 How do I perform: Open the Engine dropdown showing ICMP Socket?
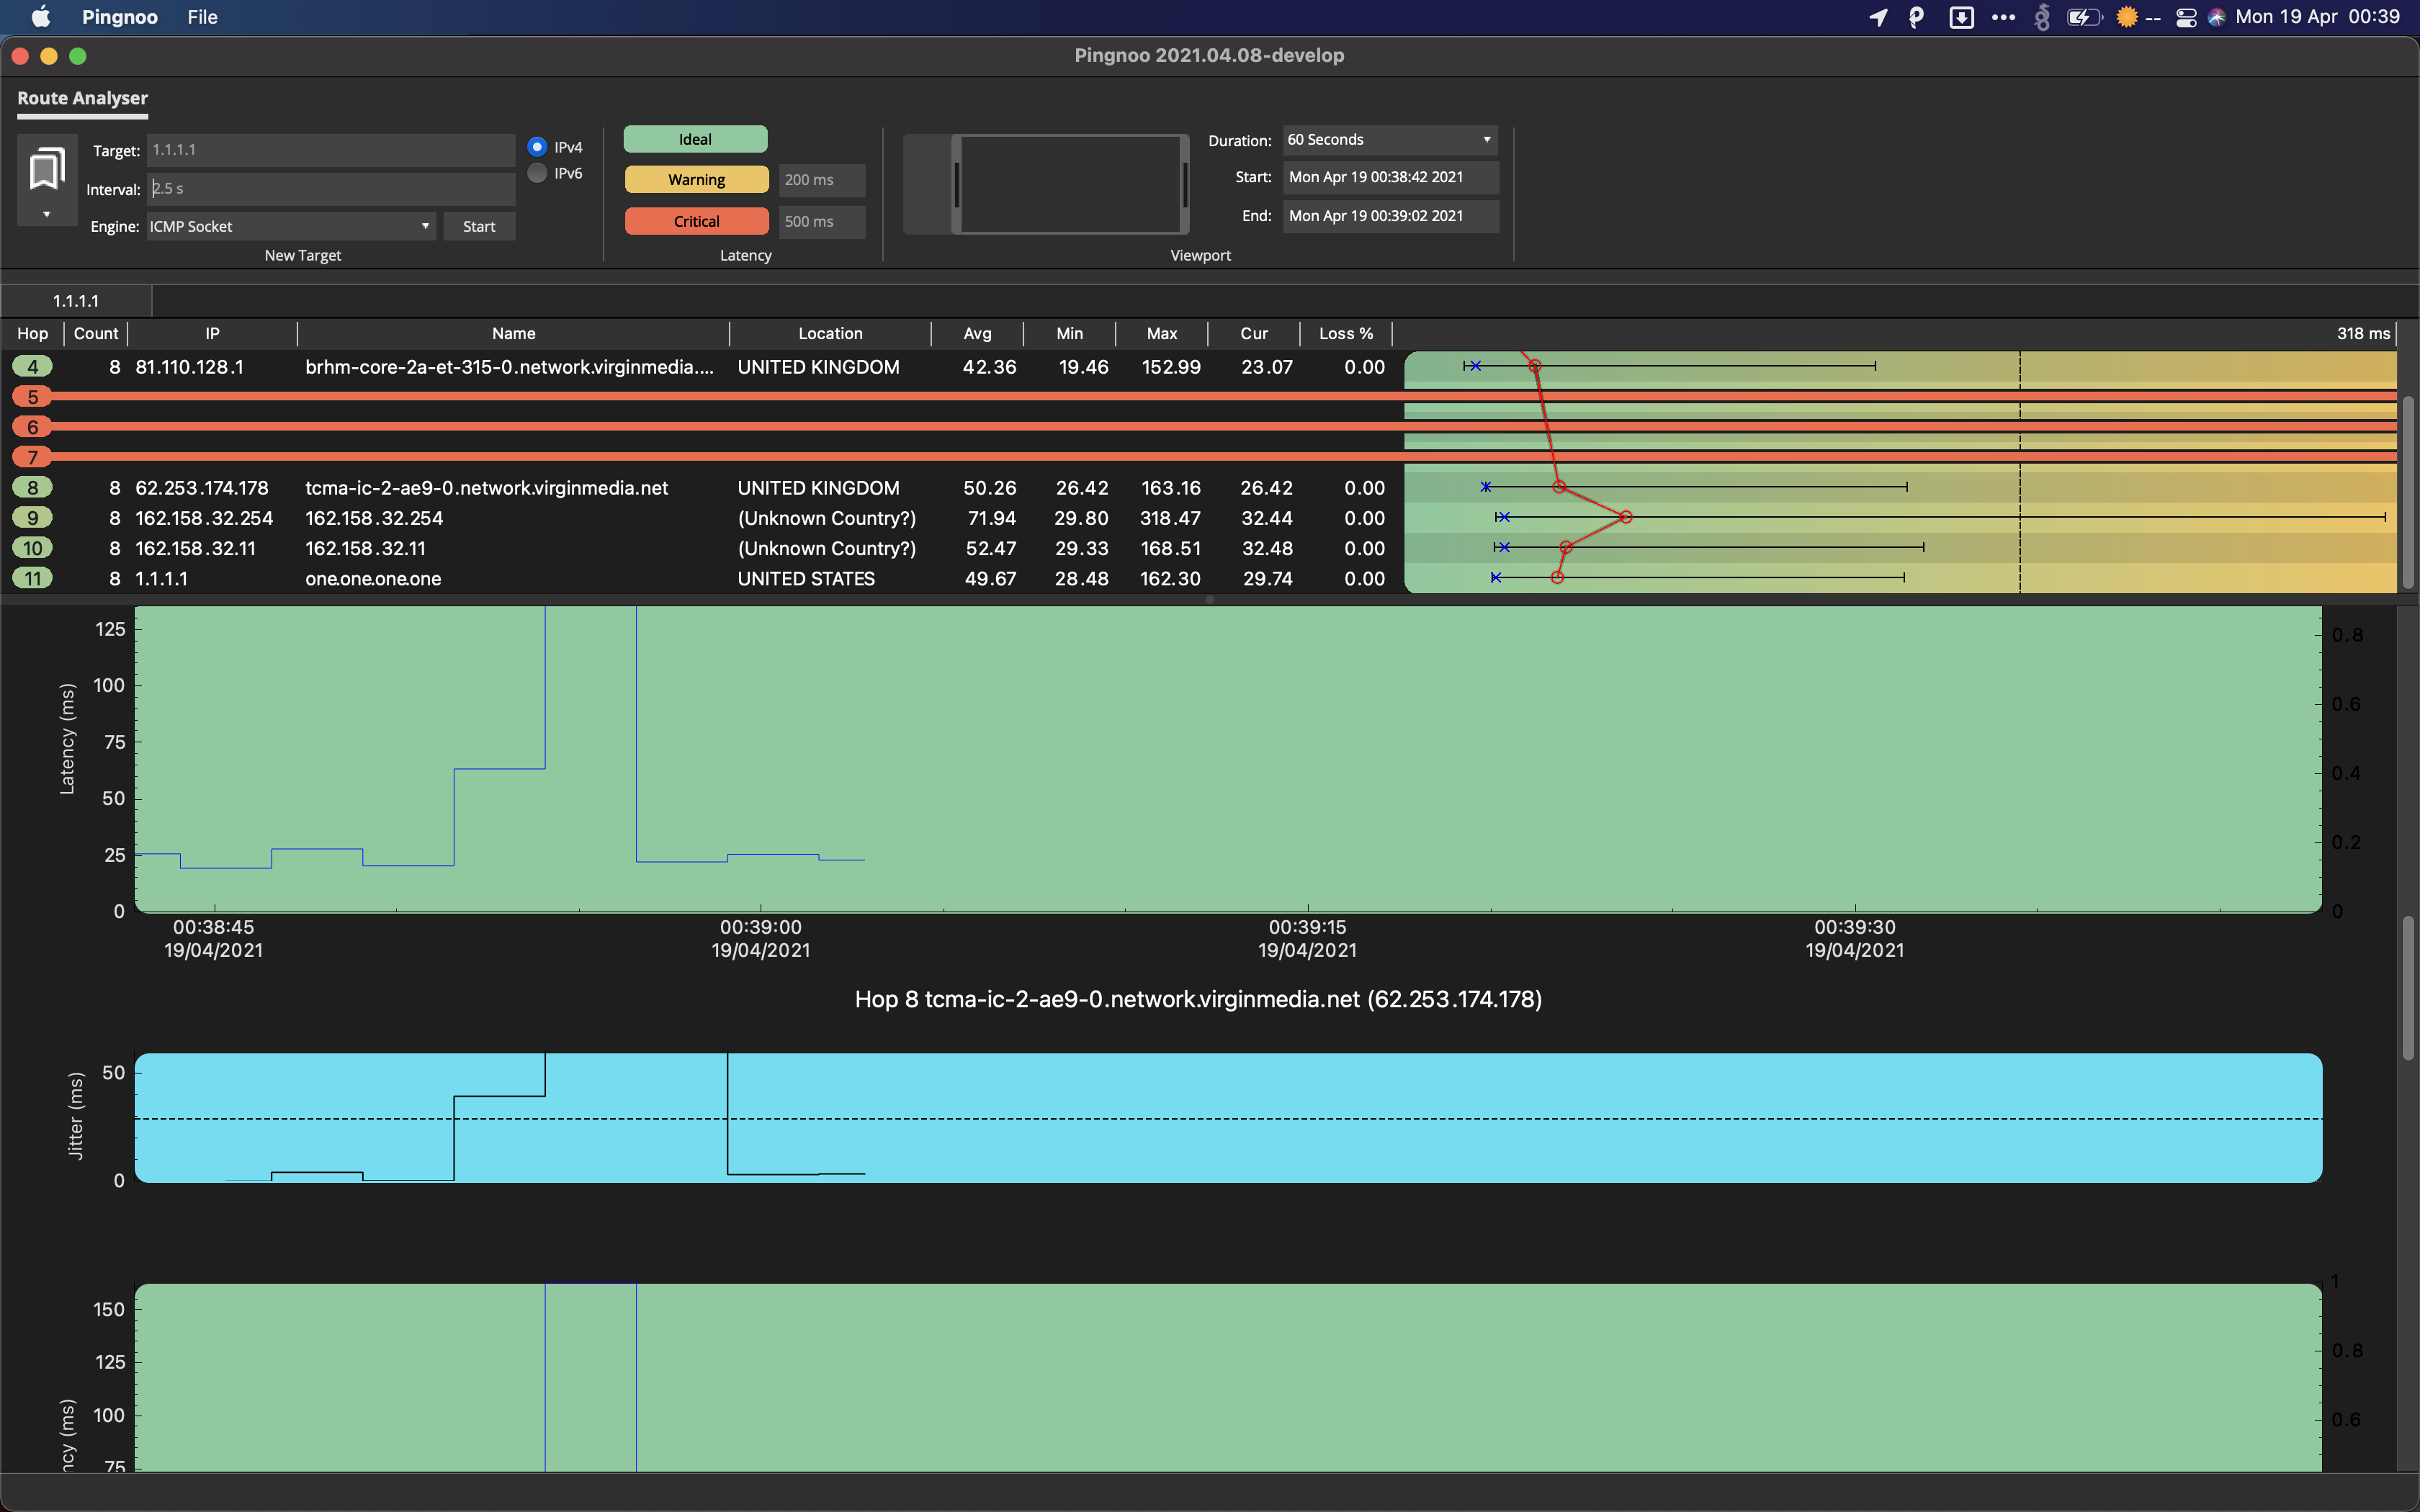pyautogui.click(x=289, y=226)
